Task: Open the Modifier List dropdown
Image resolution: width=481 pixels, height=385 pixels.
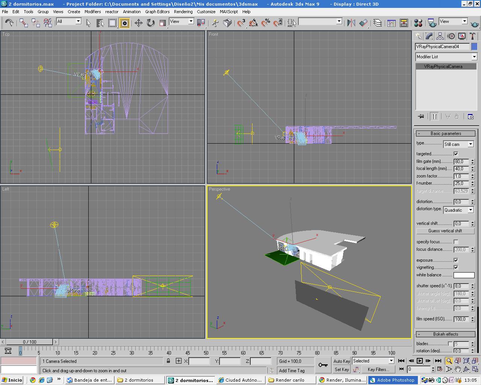Action: tap(446, 57)
